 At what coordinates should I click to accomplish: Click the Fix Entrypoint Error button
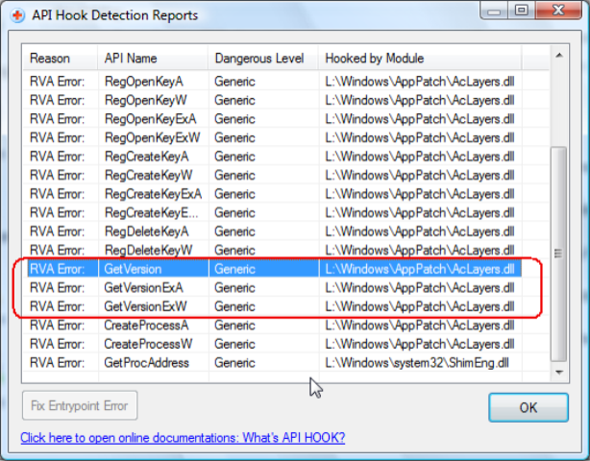pos(80,405)
